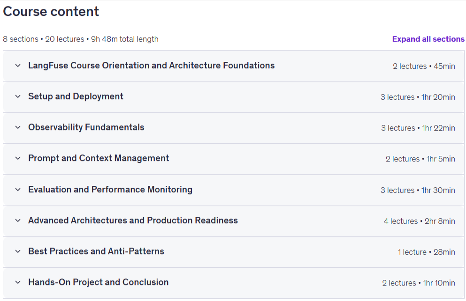The height and width of the screenshot is (301, 466).
Task: Open the Prompt and Context Management title
Action: point(99,158)
